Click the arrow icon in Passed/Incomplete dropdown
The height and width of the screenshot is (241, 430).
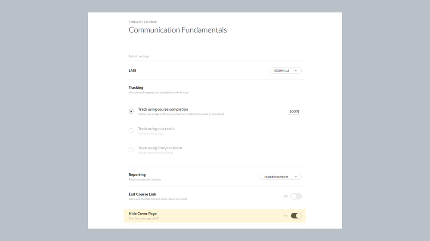point(296,177)
